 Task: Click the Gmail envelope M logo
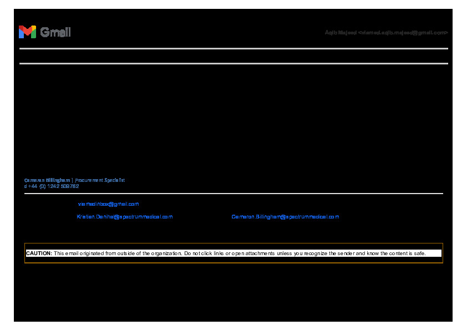27,32
